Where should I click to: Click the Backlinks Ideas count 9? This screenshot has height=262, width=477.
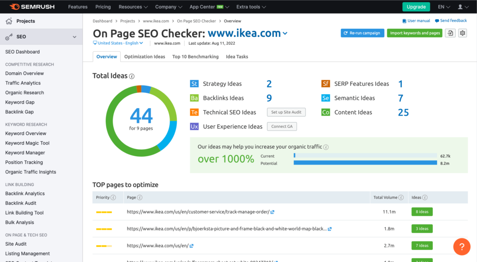coord(269,98)
